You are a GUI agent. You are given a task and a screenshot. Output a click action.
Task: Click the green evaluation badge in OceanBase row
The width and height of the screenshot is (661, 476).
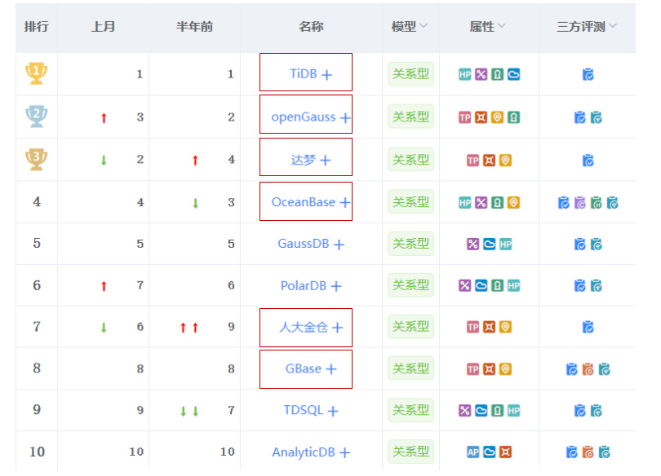(x=596, y=203)
